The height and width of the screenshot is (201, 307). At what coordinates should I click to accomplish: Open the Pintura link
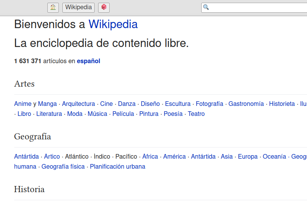149,114
